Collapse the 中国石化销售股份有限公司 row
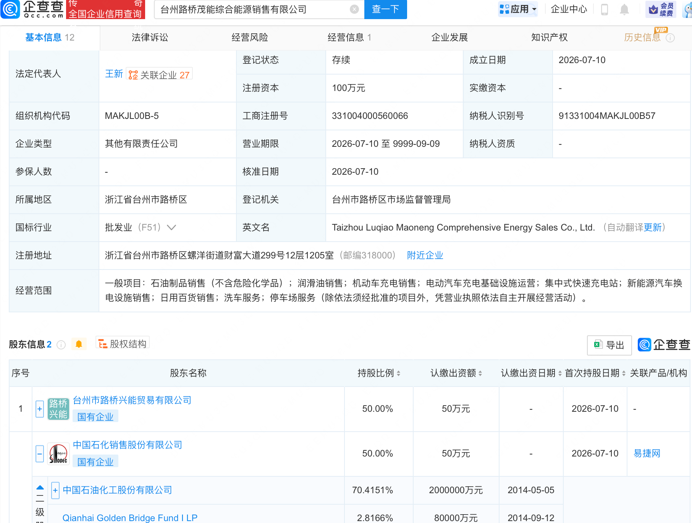Screen dimensions: 692x523 point(40,454)
